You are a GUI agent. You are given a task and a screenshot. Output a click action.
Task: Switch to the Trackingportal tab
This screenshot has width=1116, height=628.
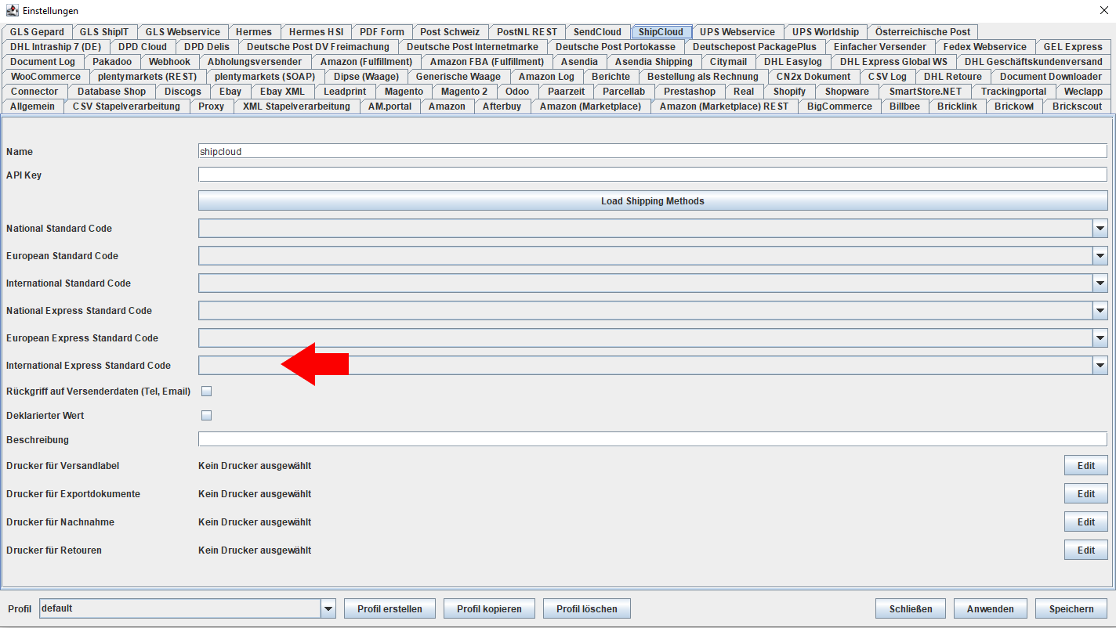[x=1013, y=92]
